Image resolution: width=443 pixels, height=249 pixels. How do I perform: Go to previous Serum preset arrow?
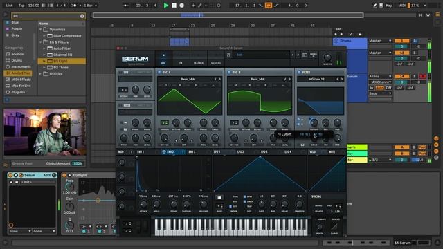(x=293, y=55)
